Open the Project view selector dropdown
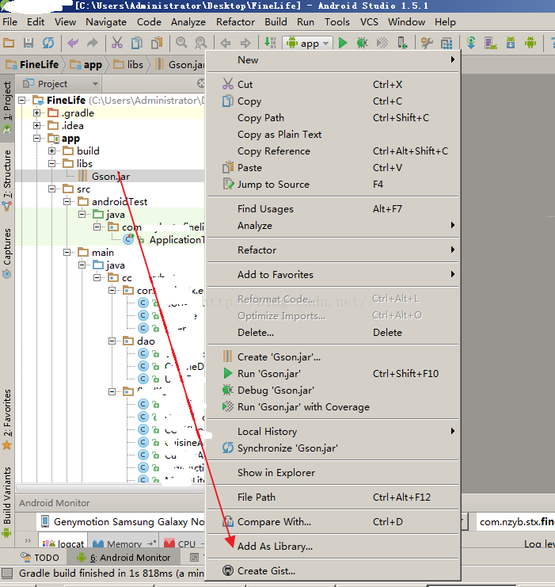The height and width of the screenshot is (587, 555). pos(95,84)
